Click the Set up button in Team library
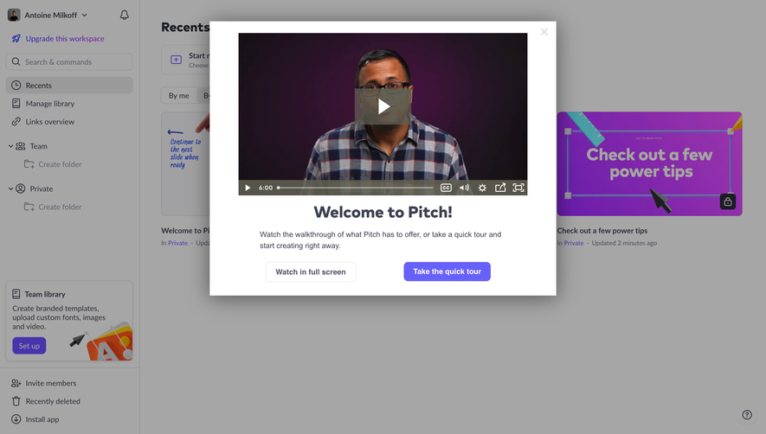Screen dimensions: 766x434 [x=29, y=346]
